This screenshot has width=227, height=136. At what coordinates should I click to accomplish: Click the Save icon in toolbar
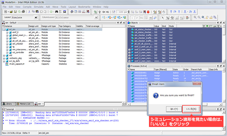pos(15,12)
